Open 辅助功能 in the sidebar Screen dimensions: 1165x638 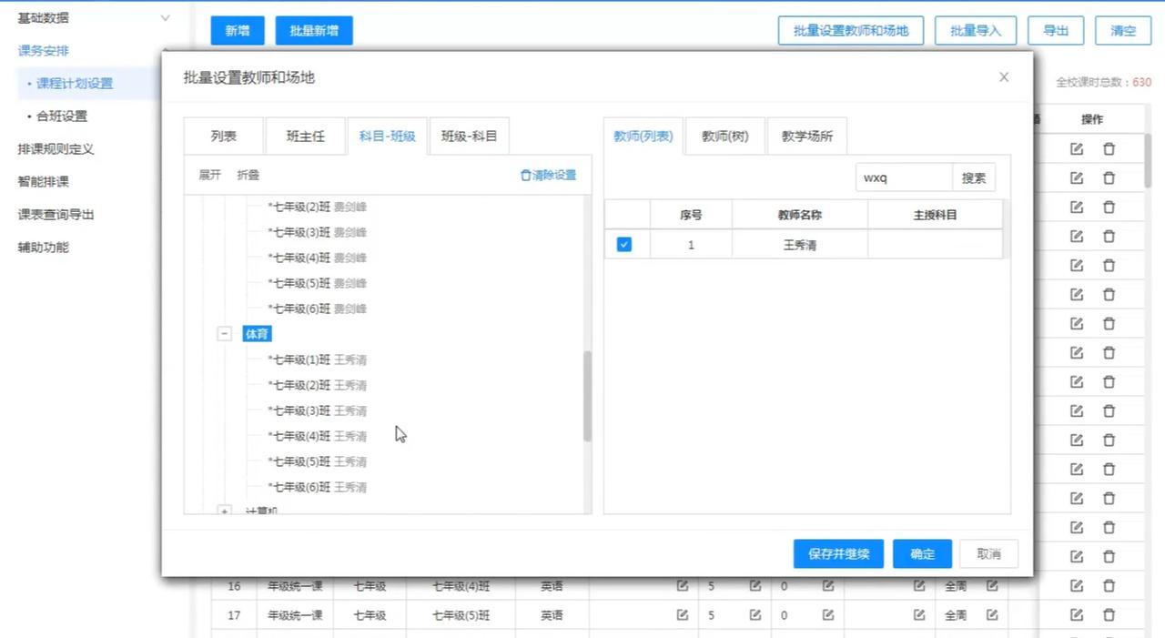pyautogui.click(x=44, y=248)
